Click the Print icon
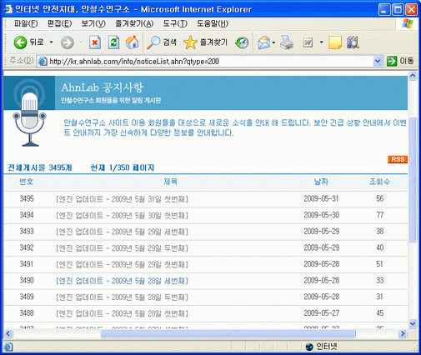This screenshot has width=421, height=355. 287,42
